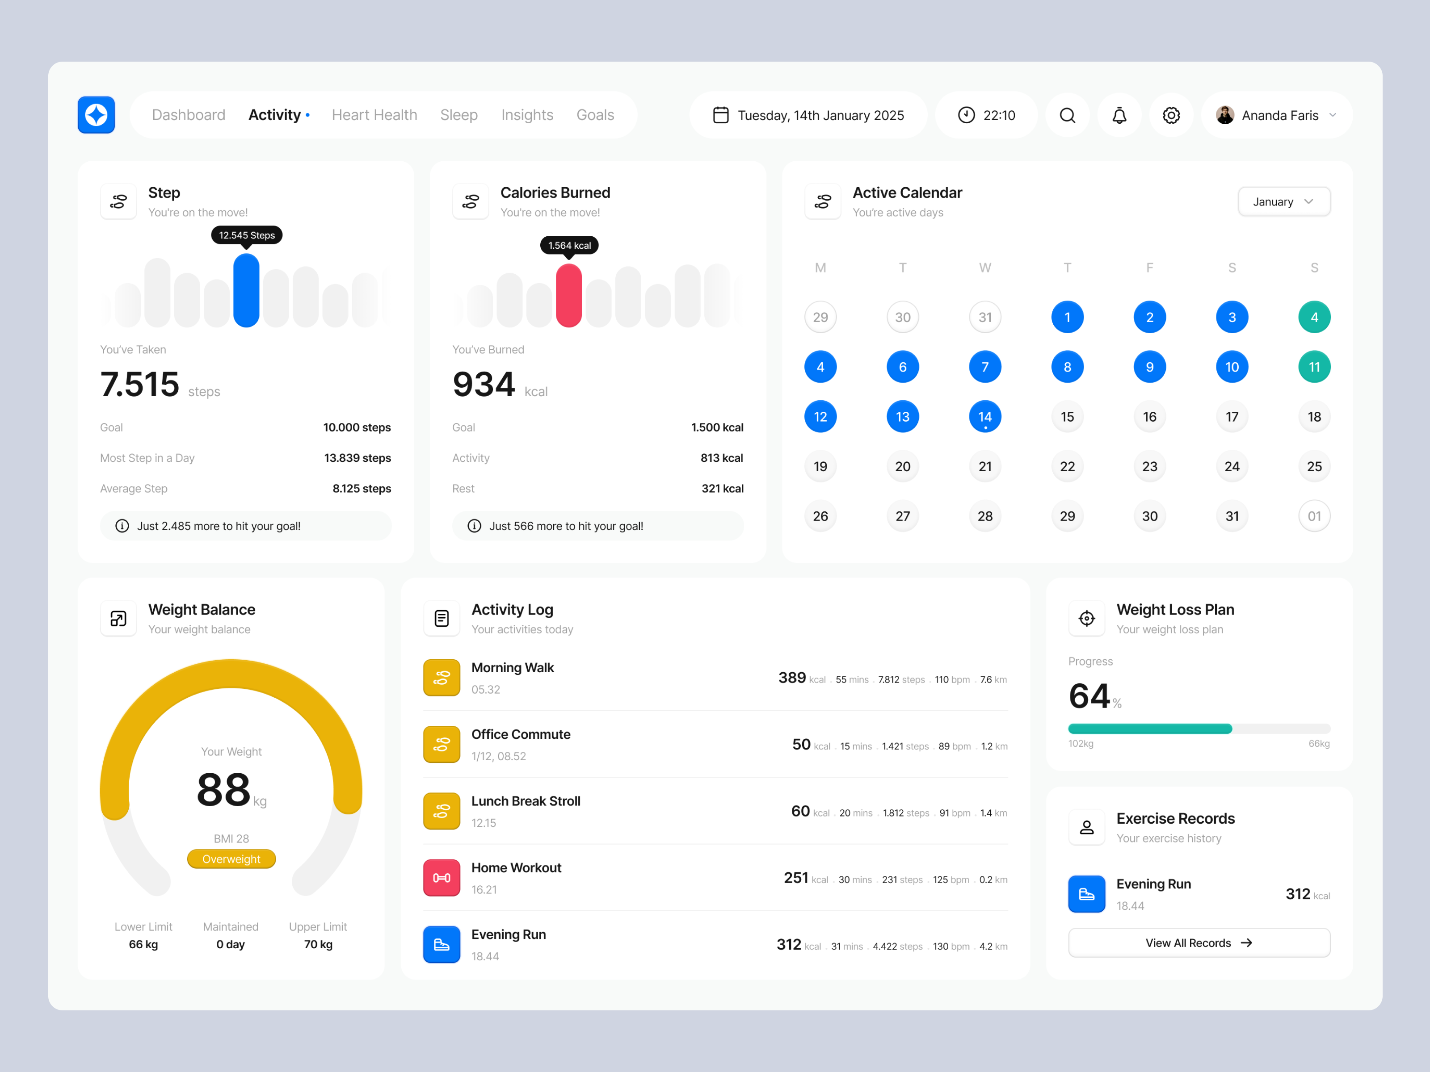Click the Exercise Records person icon
The width and height of the screenshot is (1430, 1072).
coord(1087,827)
